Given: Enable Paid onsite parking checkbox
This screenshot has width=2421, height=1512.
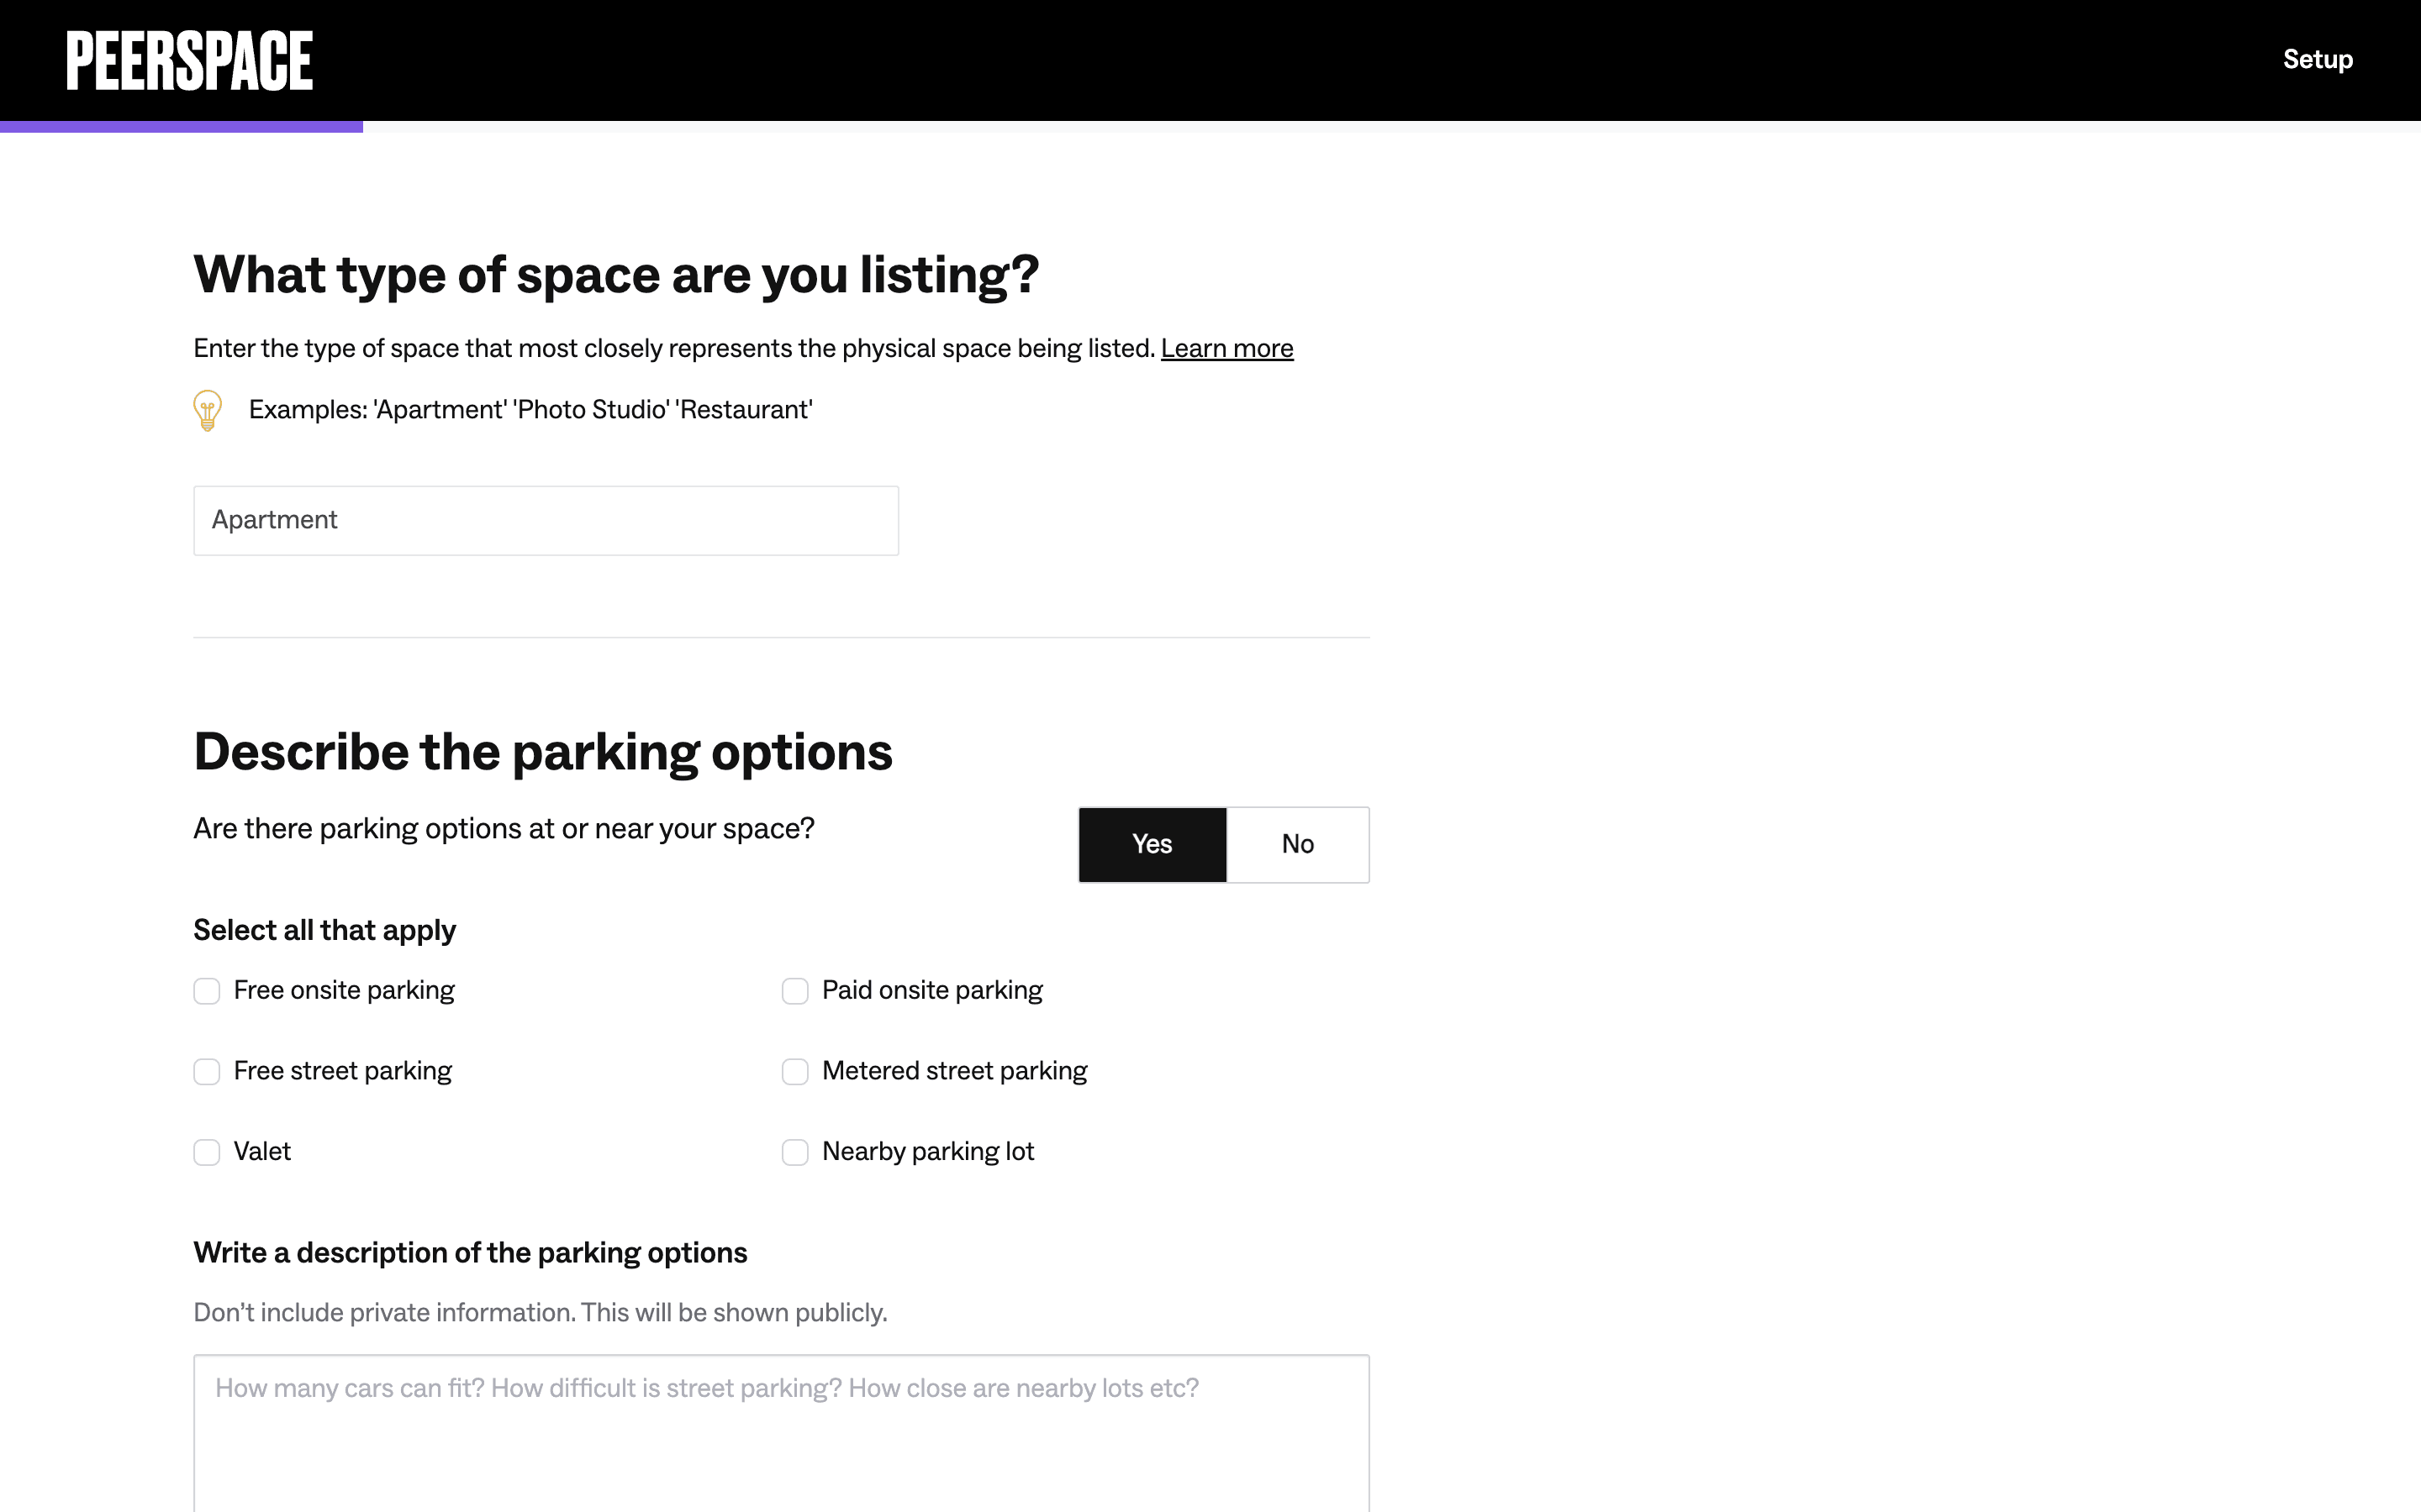Looking at the screenshot, I should pos(795,991).
